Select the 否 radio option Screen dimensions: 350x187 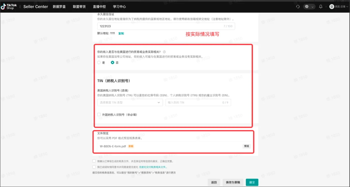112,63
